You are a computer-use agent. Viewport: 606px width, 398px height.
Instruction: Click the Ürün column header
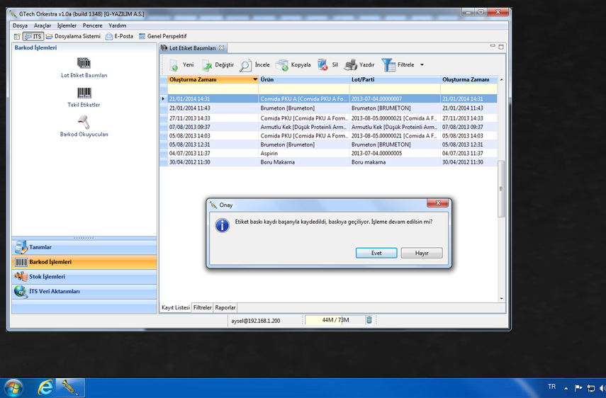click(304, 79)
